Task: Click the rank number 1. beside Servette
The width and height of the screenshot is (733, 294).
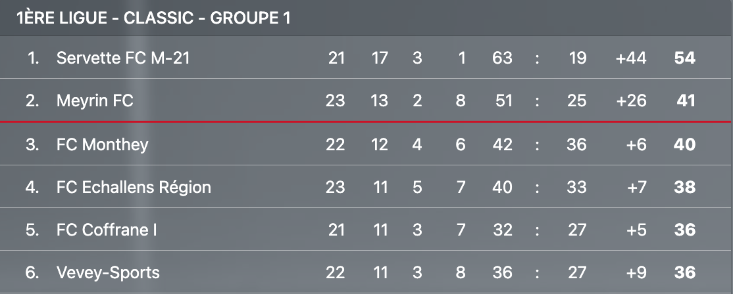Action: tap(33, 58)
